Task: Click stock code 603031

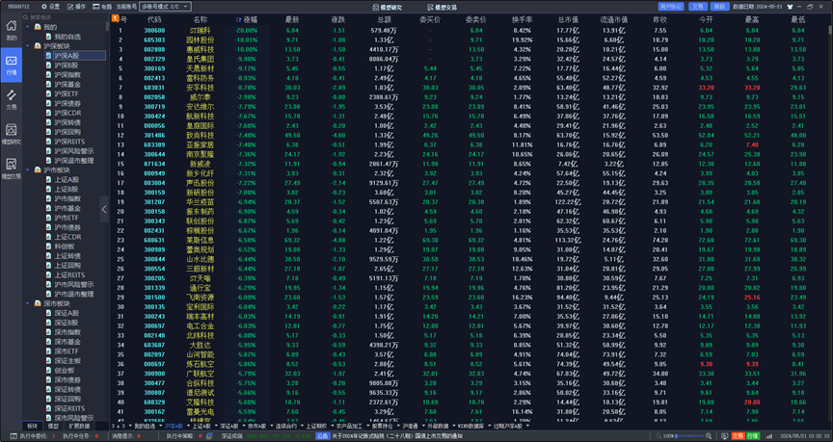Action: coord(154,88)
